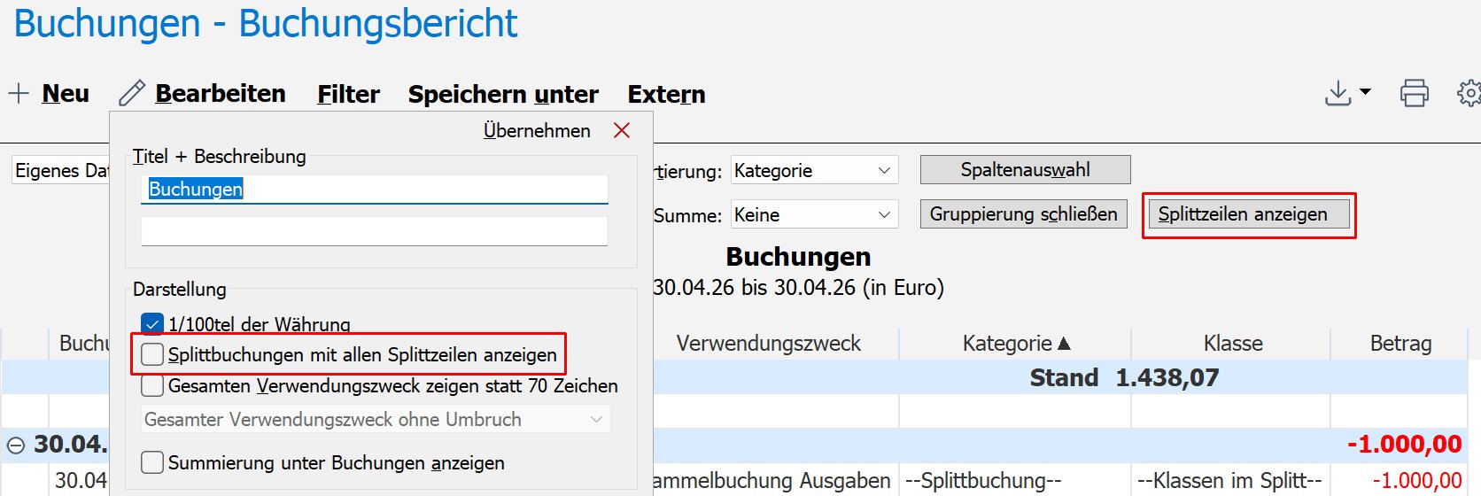Open the settings gear icon
Screen dimensions: 1481x496
point(1469,93)
